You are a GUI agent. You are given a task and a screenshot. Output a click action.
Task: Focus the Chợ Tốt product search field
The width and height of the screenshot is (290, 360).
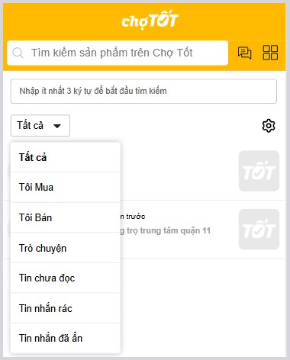[x=118, y=53]
